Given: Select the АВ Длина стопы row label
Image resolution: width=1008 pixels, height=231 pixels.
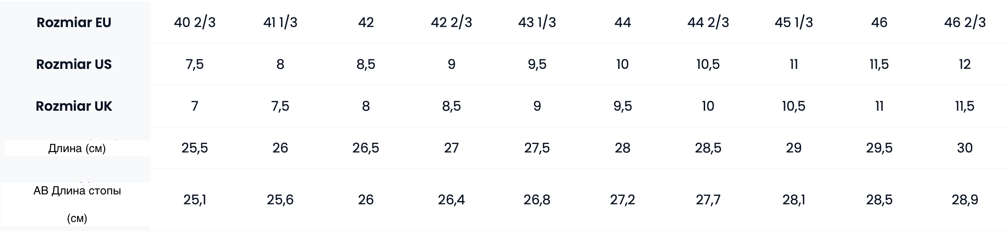Looking at the screenshot, I should (x=77, y=191).
